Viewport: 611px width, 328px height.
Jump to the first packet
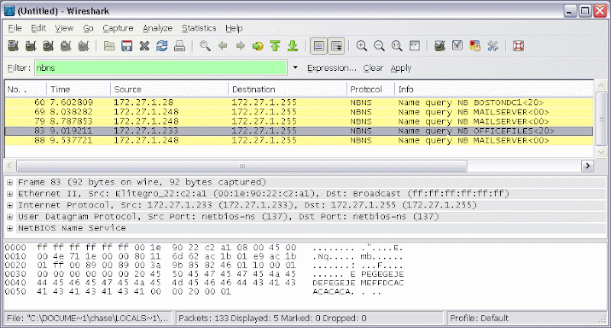(275, 47)
